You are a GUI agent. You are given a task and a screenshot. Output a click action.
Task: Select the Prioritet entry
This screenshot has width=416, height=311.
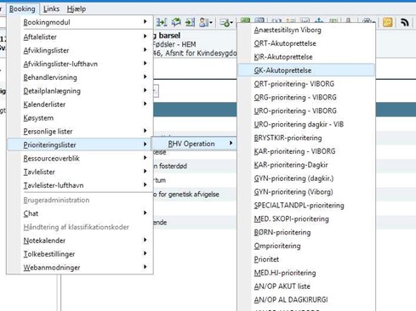click(306, 259)
